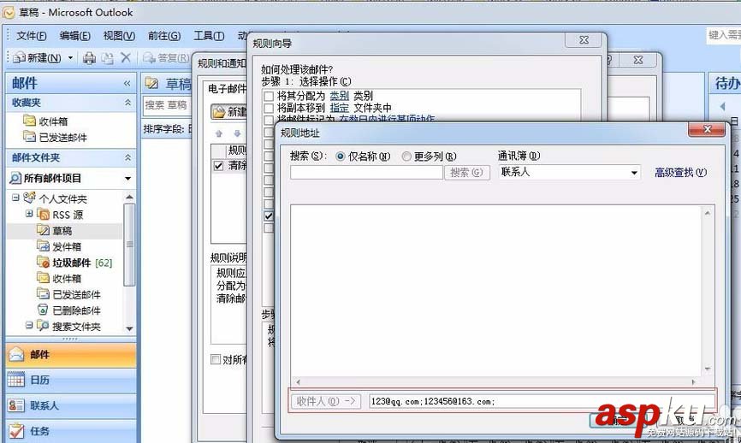Click the address list vertical scrollbar
The width and height of the screenshot is (741, 443).
tap(708, 291)
